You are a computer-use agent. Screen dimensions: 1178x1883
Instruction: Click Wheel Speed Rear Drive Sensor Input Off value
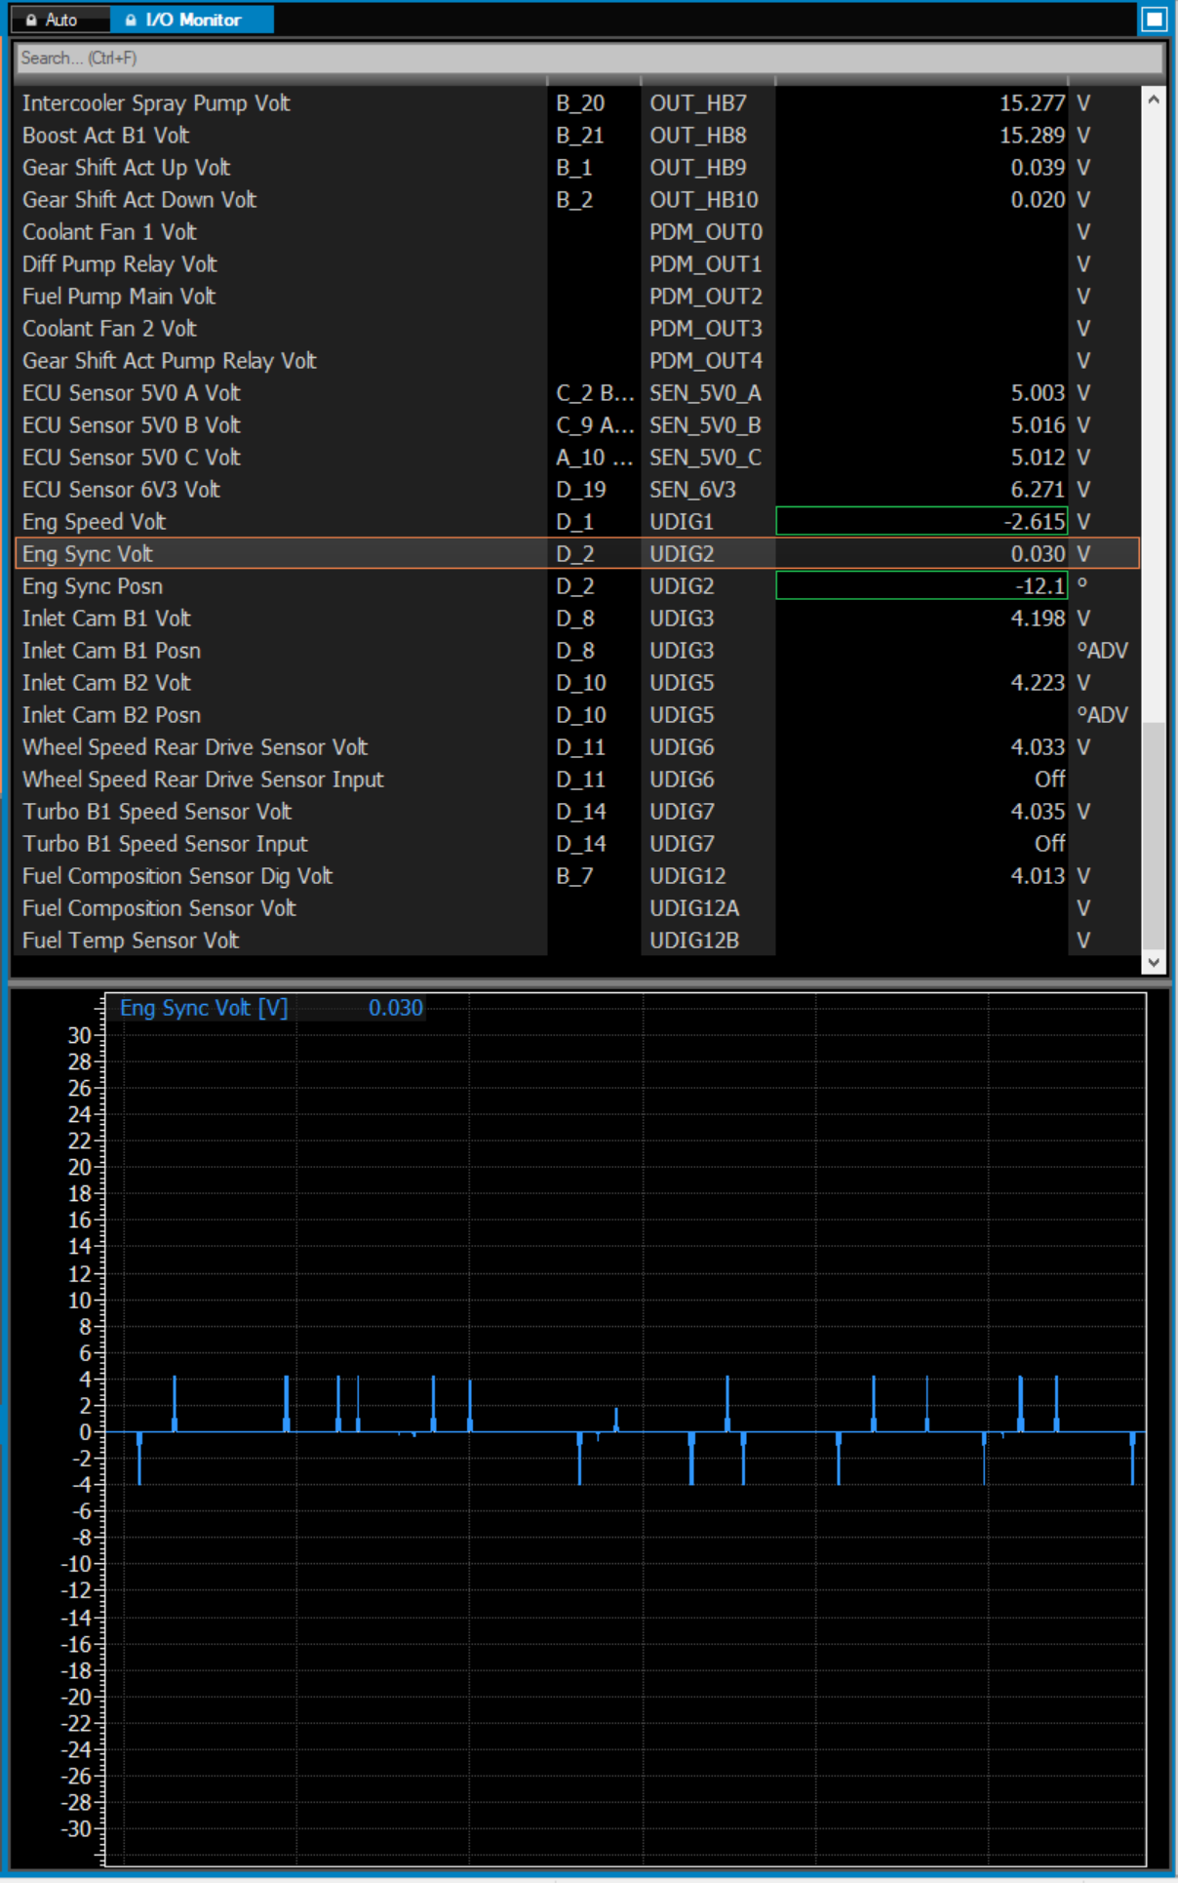(1049, 780)
